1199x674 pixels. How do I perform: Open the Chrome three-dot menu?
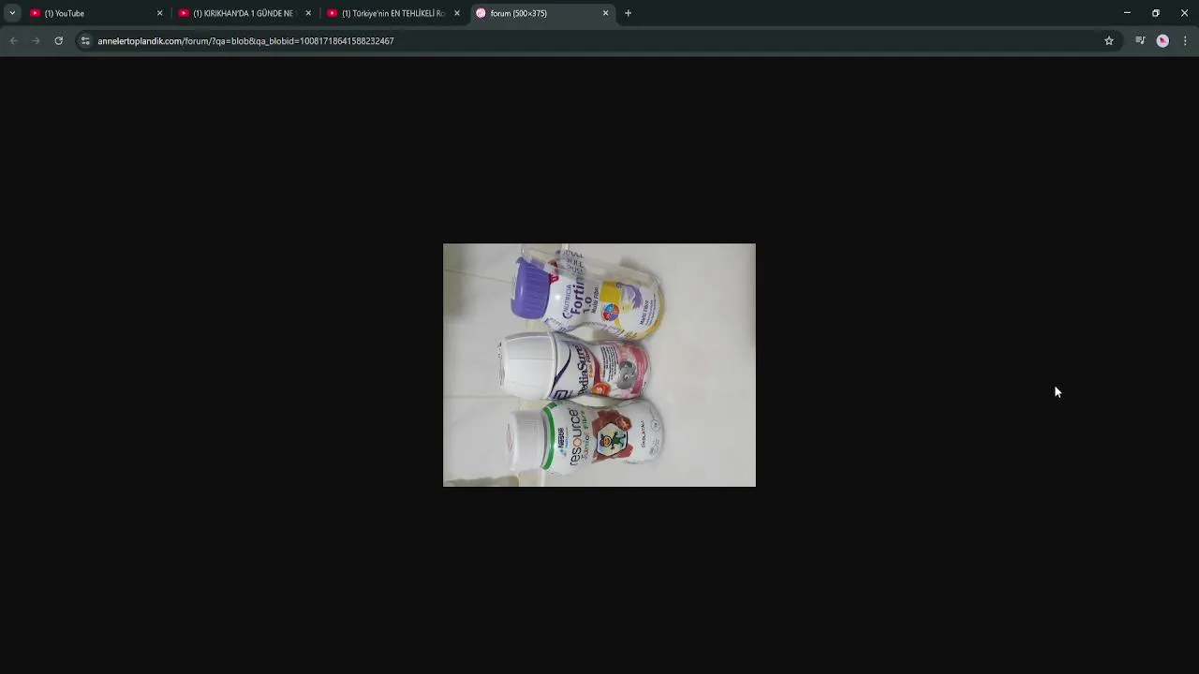(1185, 41)
